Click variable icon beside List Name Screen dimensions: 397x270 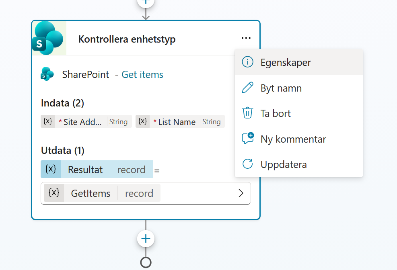tap(142, 121)
